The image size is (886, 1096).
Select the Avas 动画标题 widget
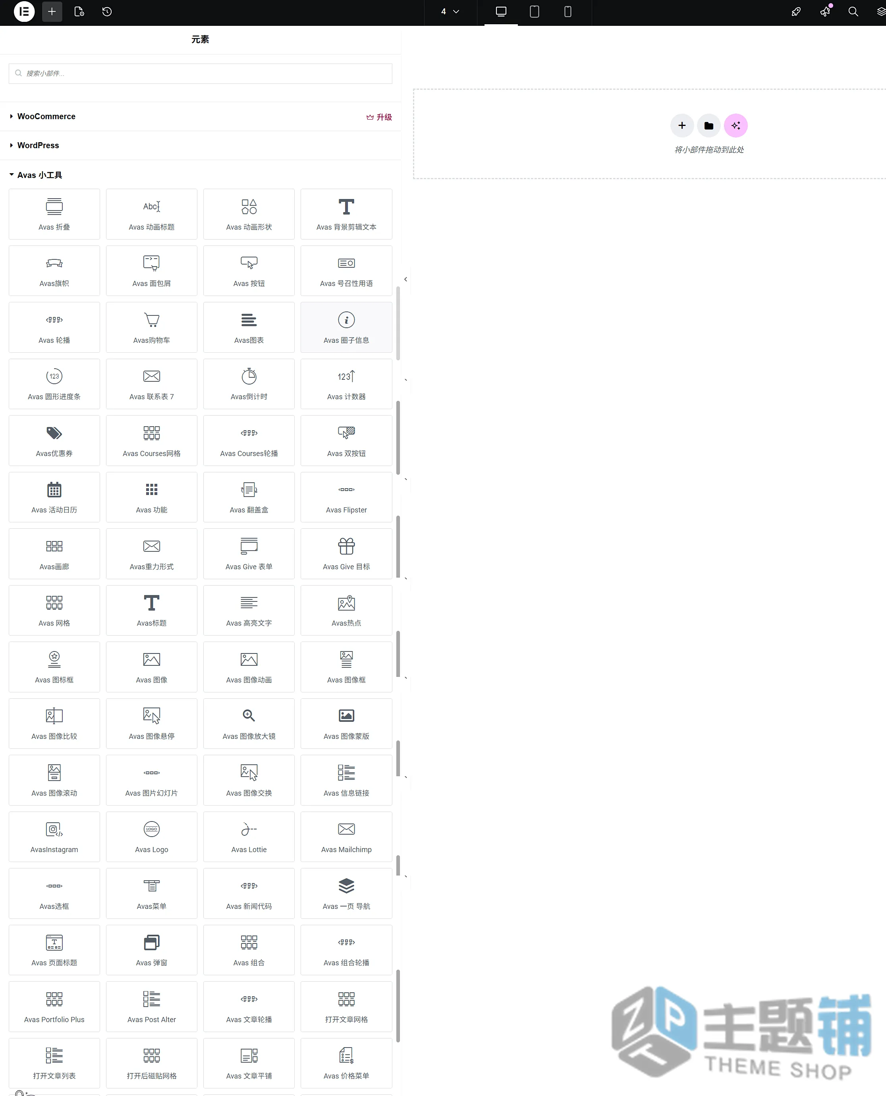(152, 214)
